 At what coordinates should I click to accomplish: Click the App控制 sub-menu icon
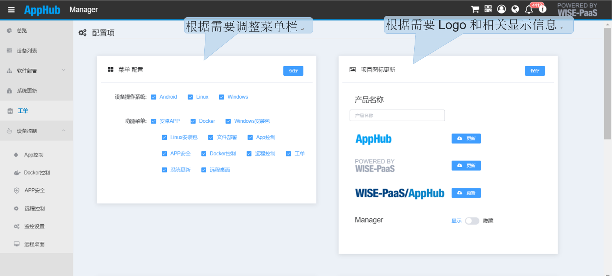click(x=16, y=155)
